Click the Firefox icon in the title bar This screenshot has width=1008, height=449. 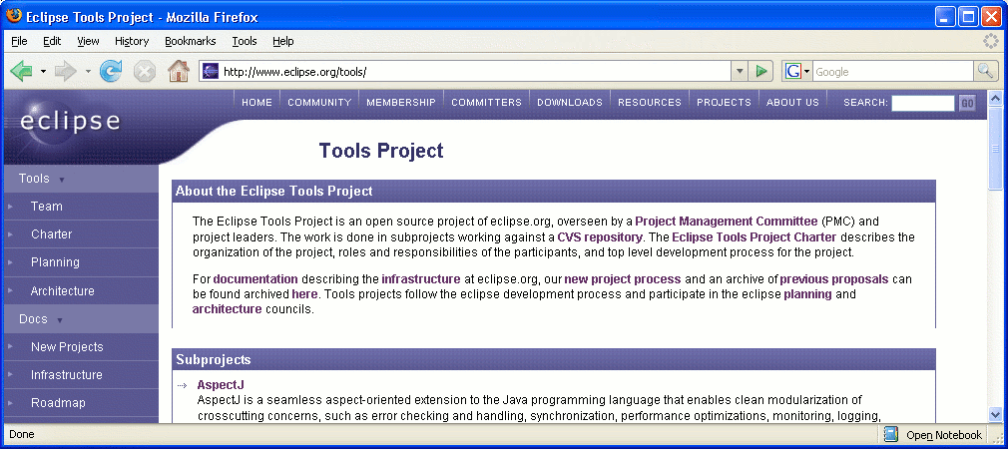(x=14, y=16)
